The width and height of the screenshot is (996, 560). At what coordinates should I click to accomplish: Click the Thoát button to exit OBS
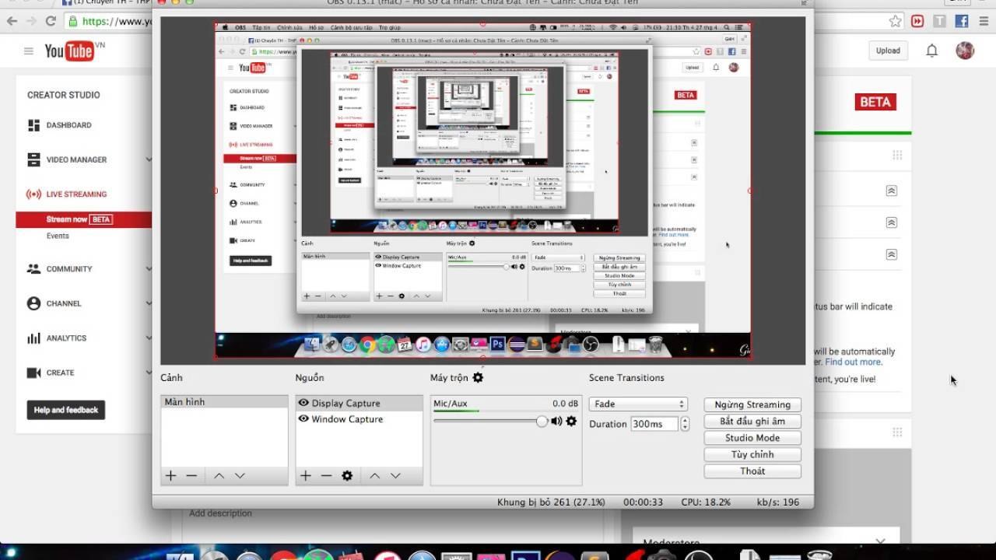tap(752, 471)
